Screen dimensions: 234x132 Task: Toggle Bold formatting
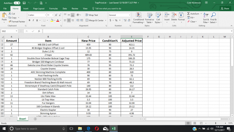pyautogui.click(x=29, y=21)
